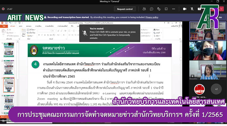Toggle Underline formatting in the ribbon
Image resolution: width=227 pixels, height=126 pixels.
point(45,35)
